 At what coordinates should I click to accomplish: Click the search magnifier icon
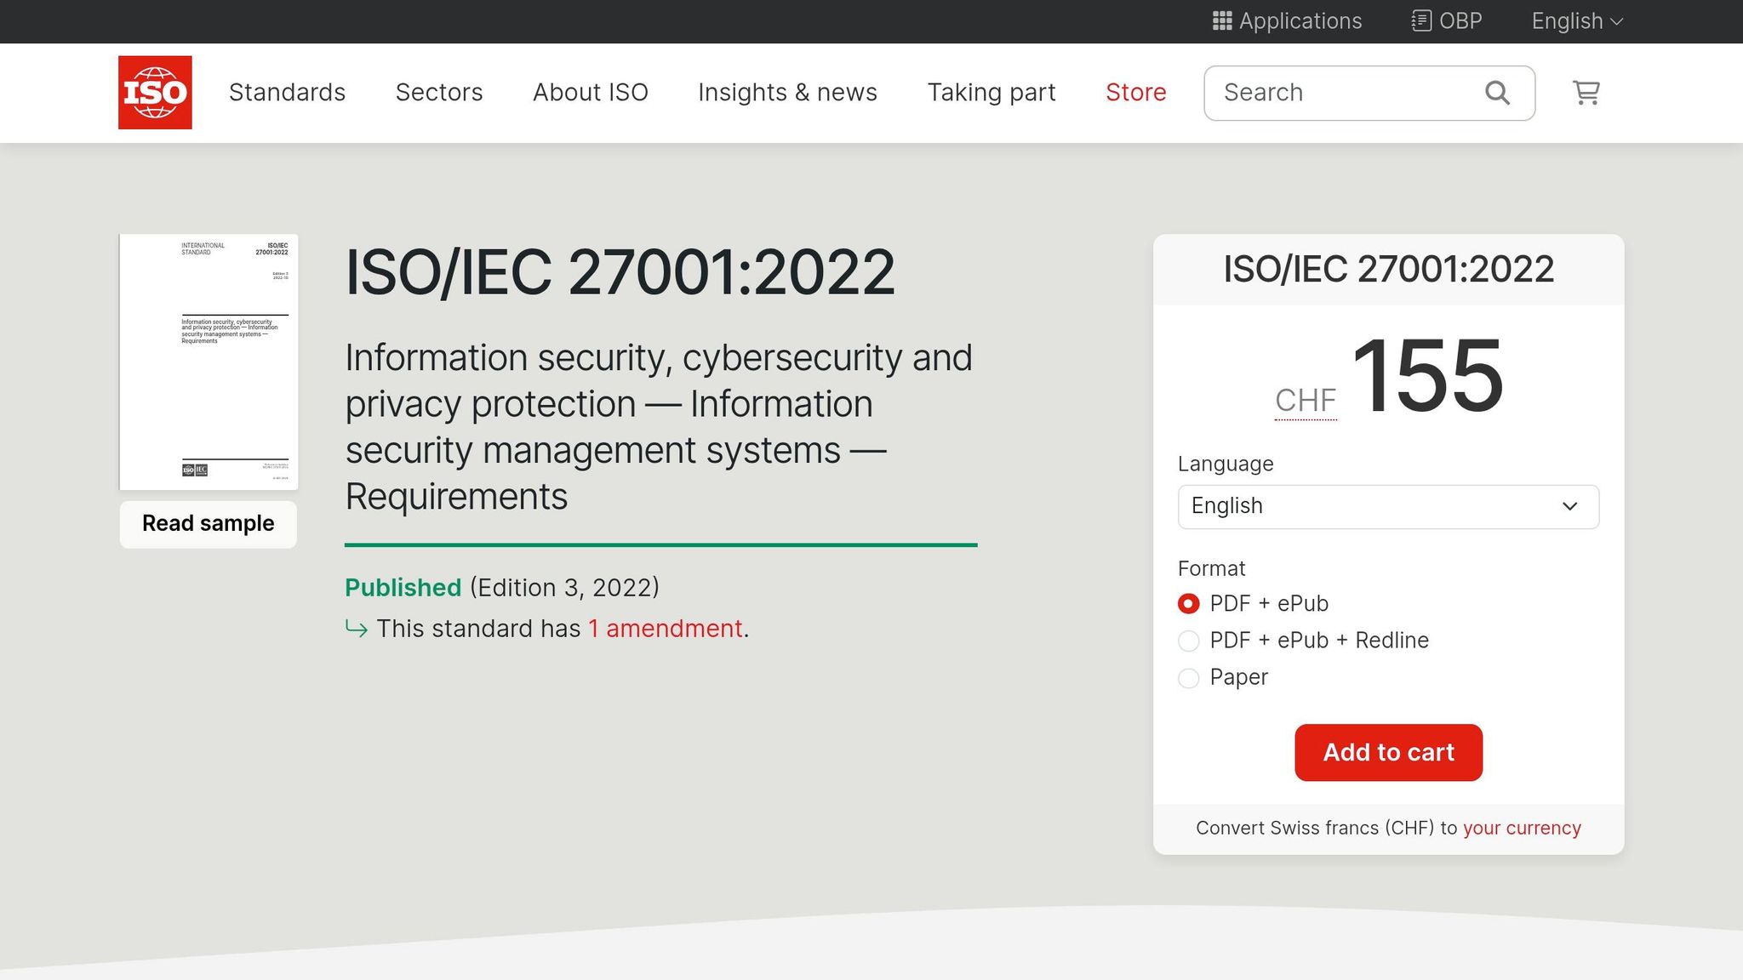click(1496, 92)
